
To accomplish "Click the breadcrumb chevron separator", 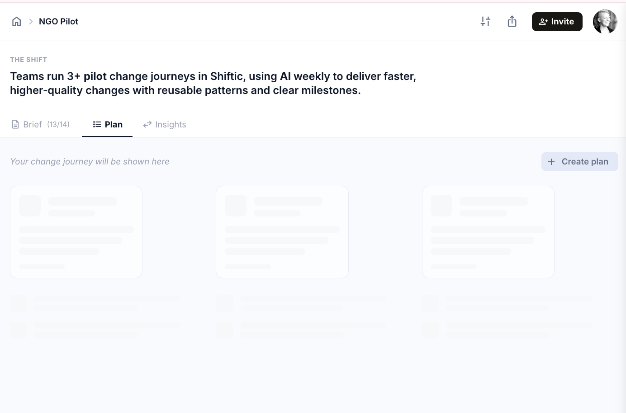I will click(31, 21).
